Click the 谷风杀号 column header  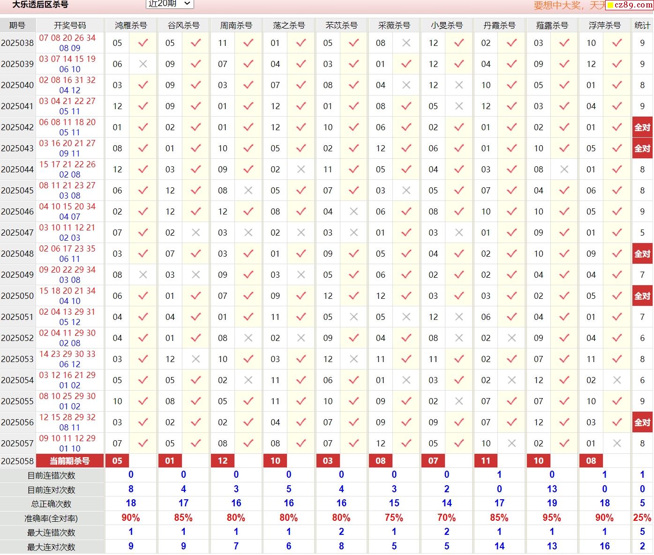point(183,25)
